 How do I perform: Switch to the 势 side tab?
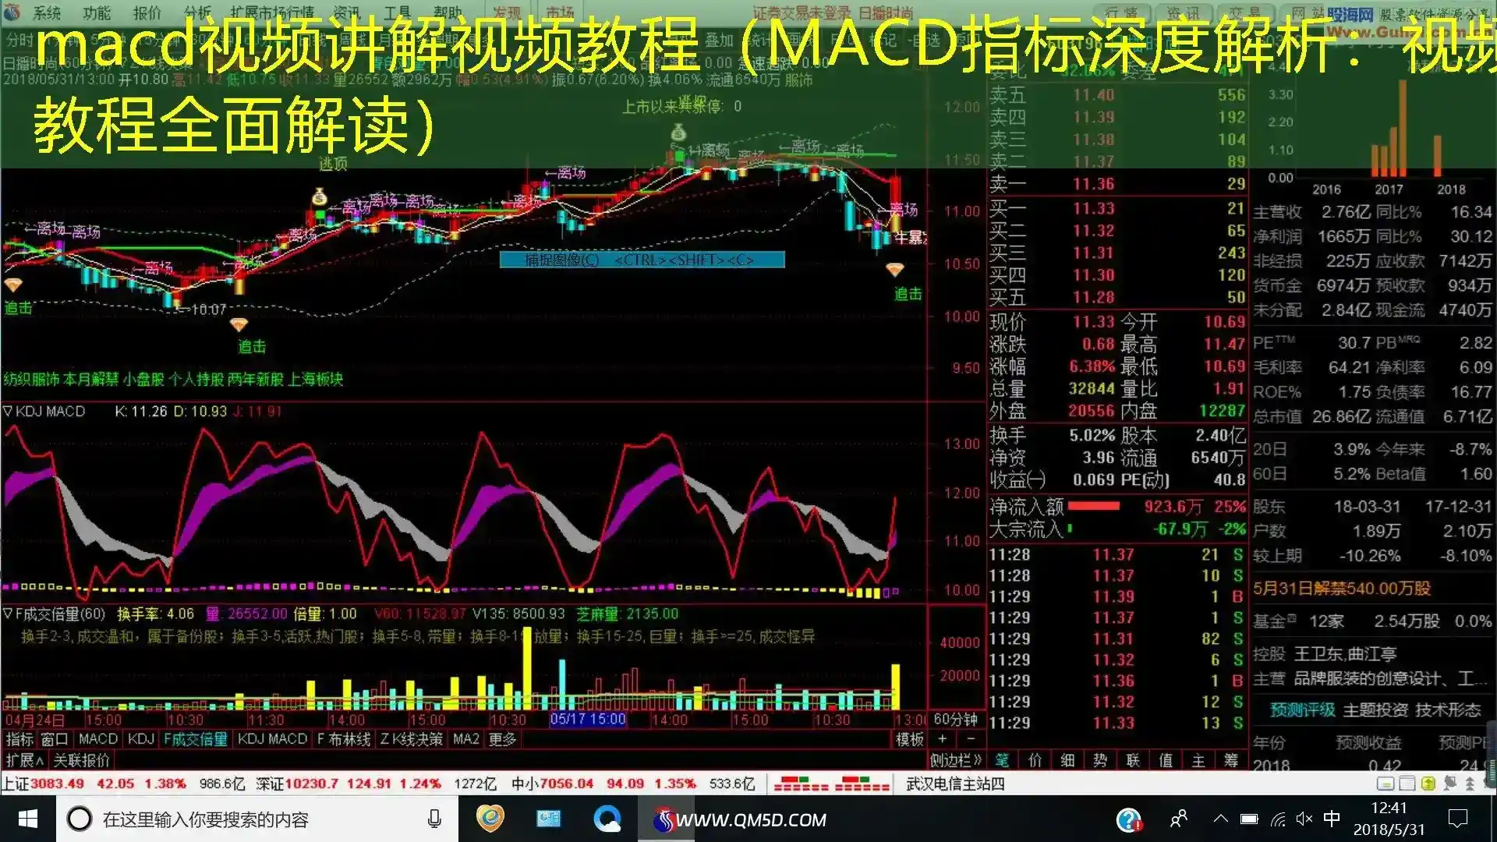(1100, 759)
